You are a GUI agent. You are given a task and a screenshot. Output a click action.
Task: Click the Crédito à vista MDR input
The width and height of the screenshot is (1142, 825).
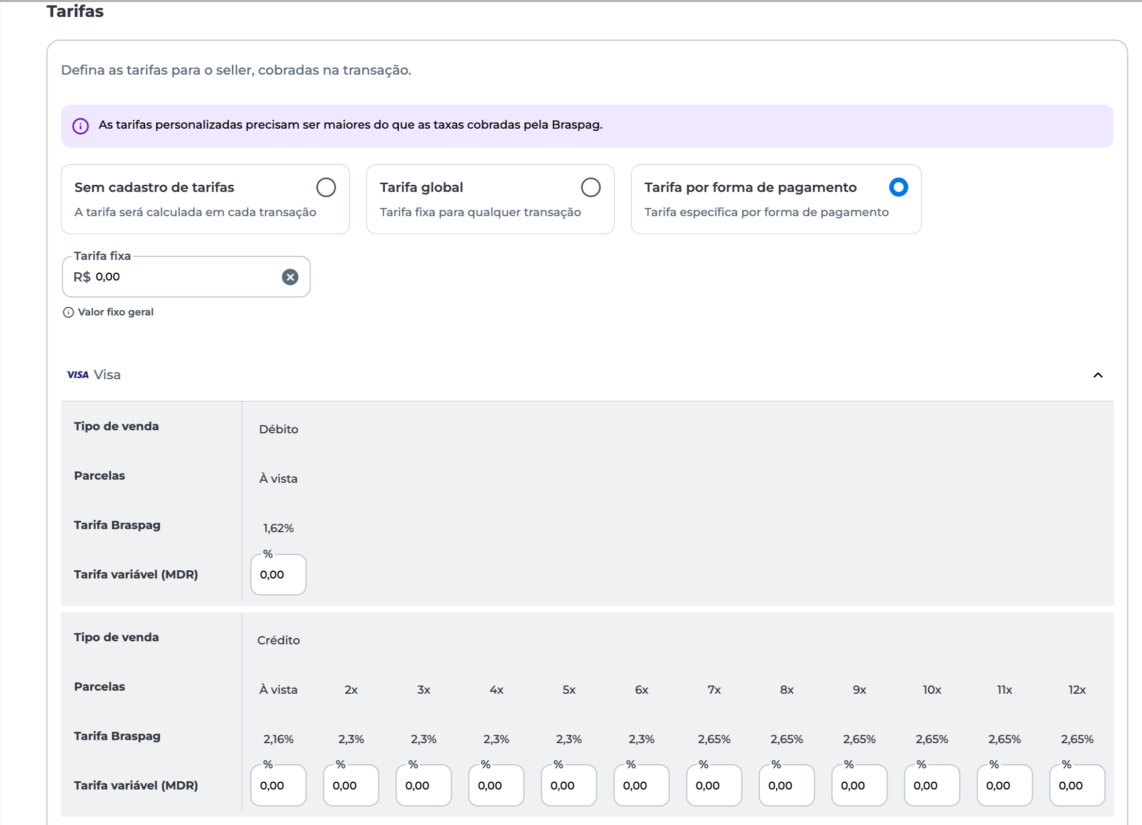tap(278, 786)
